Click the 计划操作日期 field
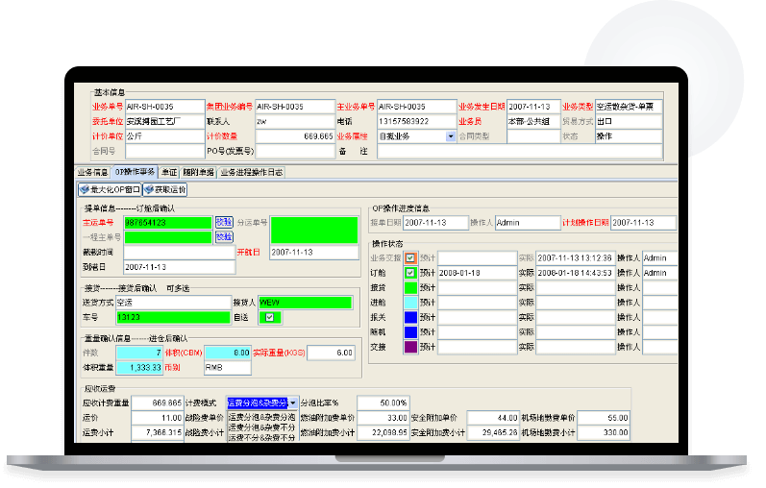 coord(643,222)
